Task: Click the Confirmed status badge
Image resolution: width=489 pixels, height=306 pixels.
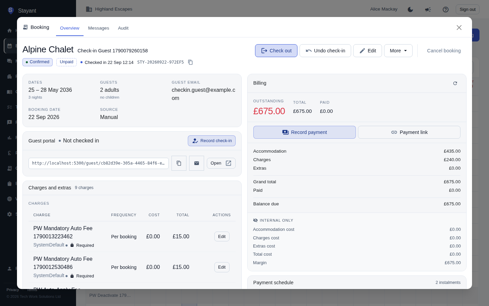Action: pos(37,62)
